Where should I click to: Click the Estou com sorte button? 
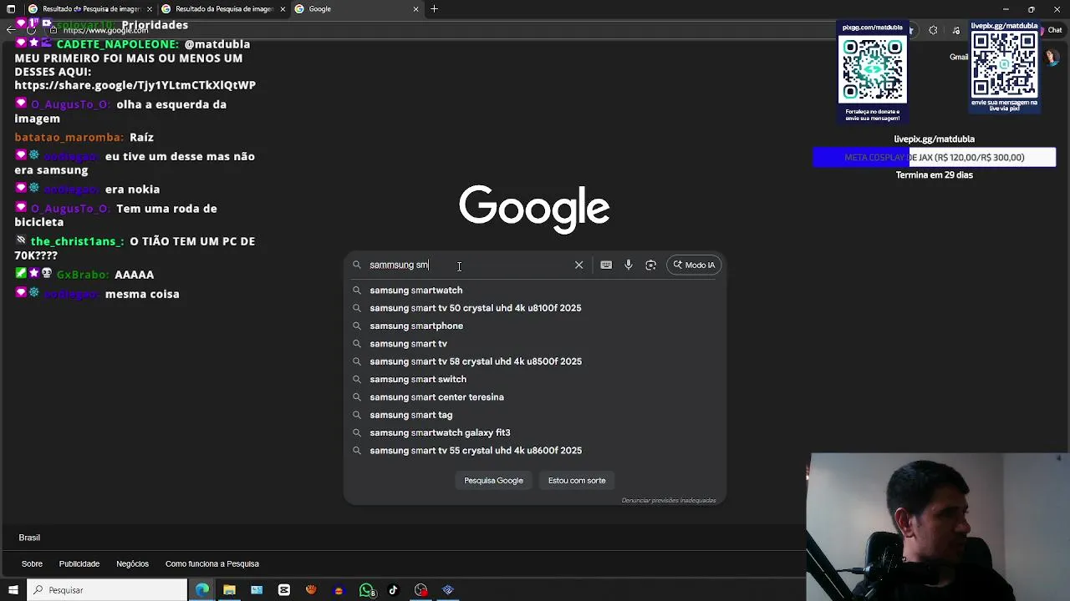577,480
